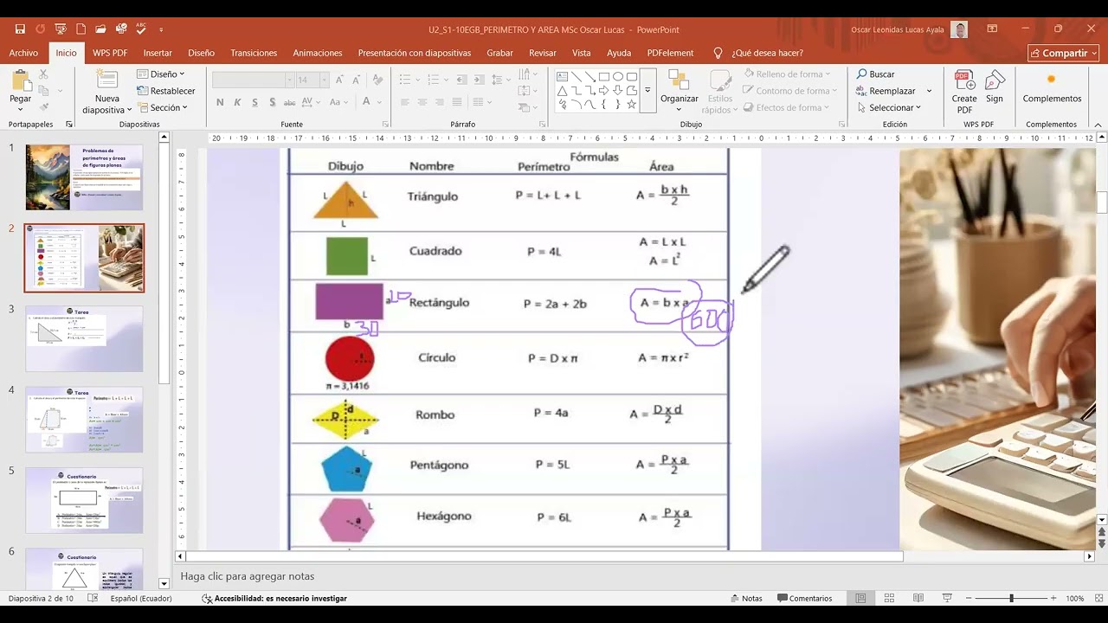Click Notas in the status bar
Viewport: 1108px width, 623px height.
[x=746, y=598]
